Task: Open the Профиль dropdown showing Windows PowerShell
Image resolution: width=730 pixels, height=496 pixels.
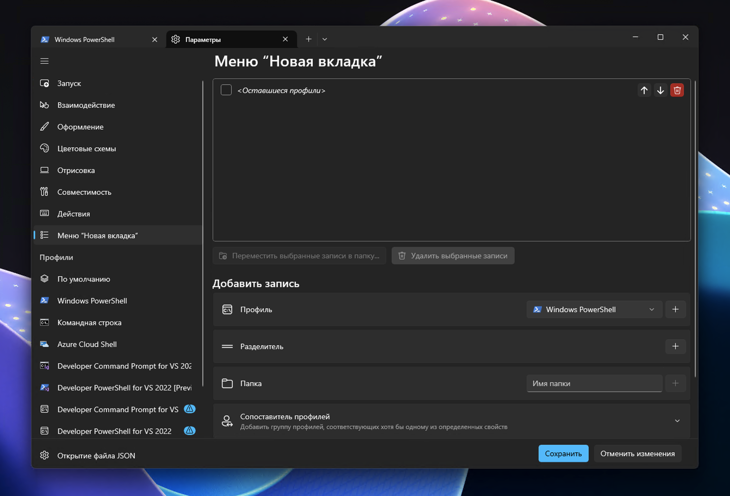Action: tap(594, 310)
